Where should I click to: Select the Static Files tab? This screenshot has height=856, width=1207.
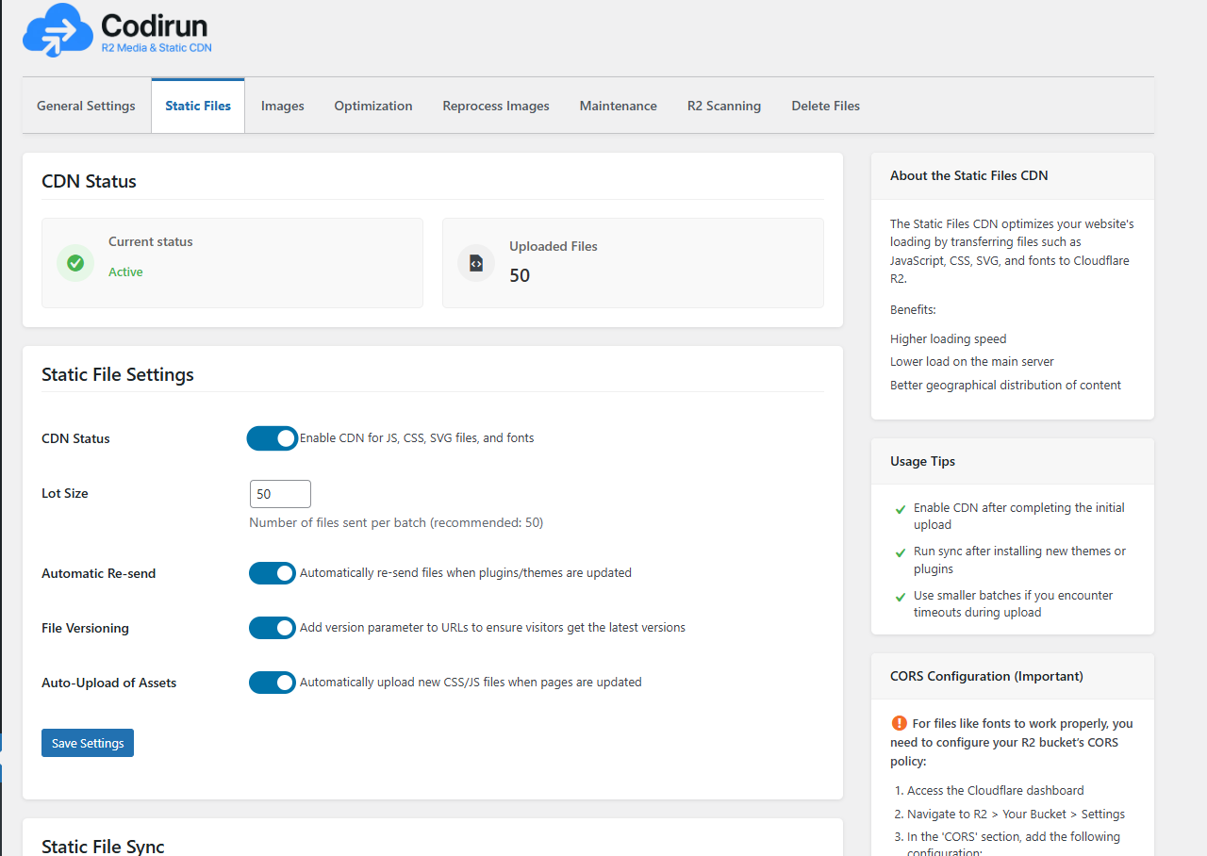[198, 106]
